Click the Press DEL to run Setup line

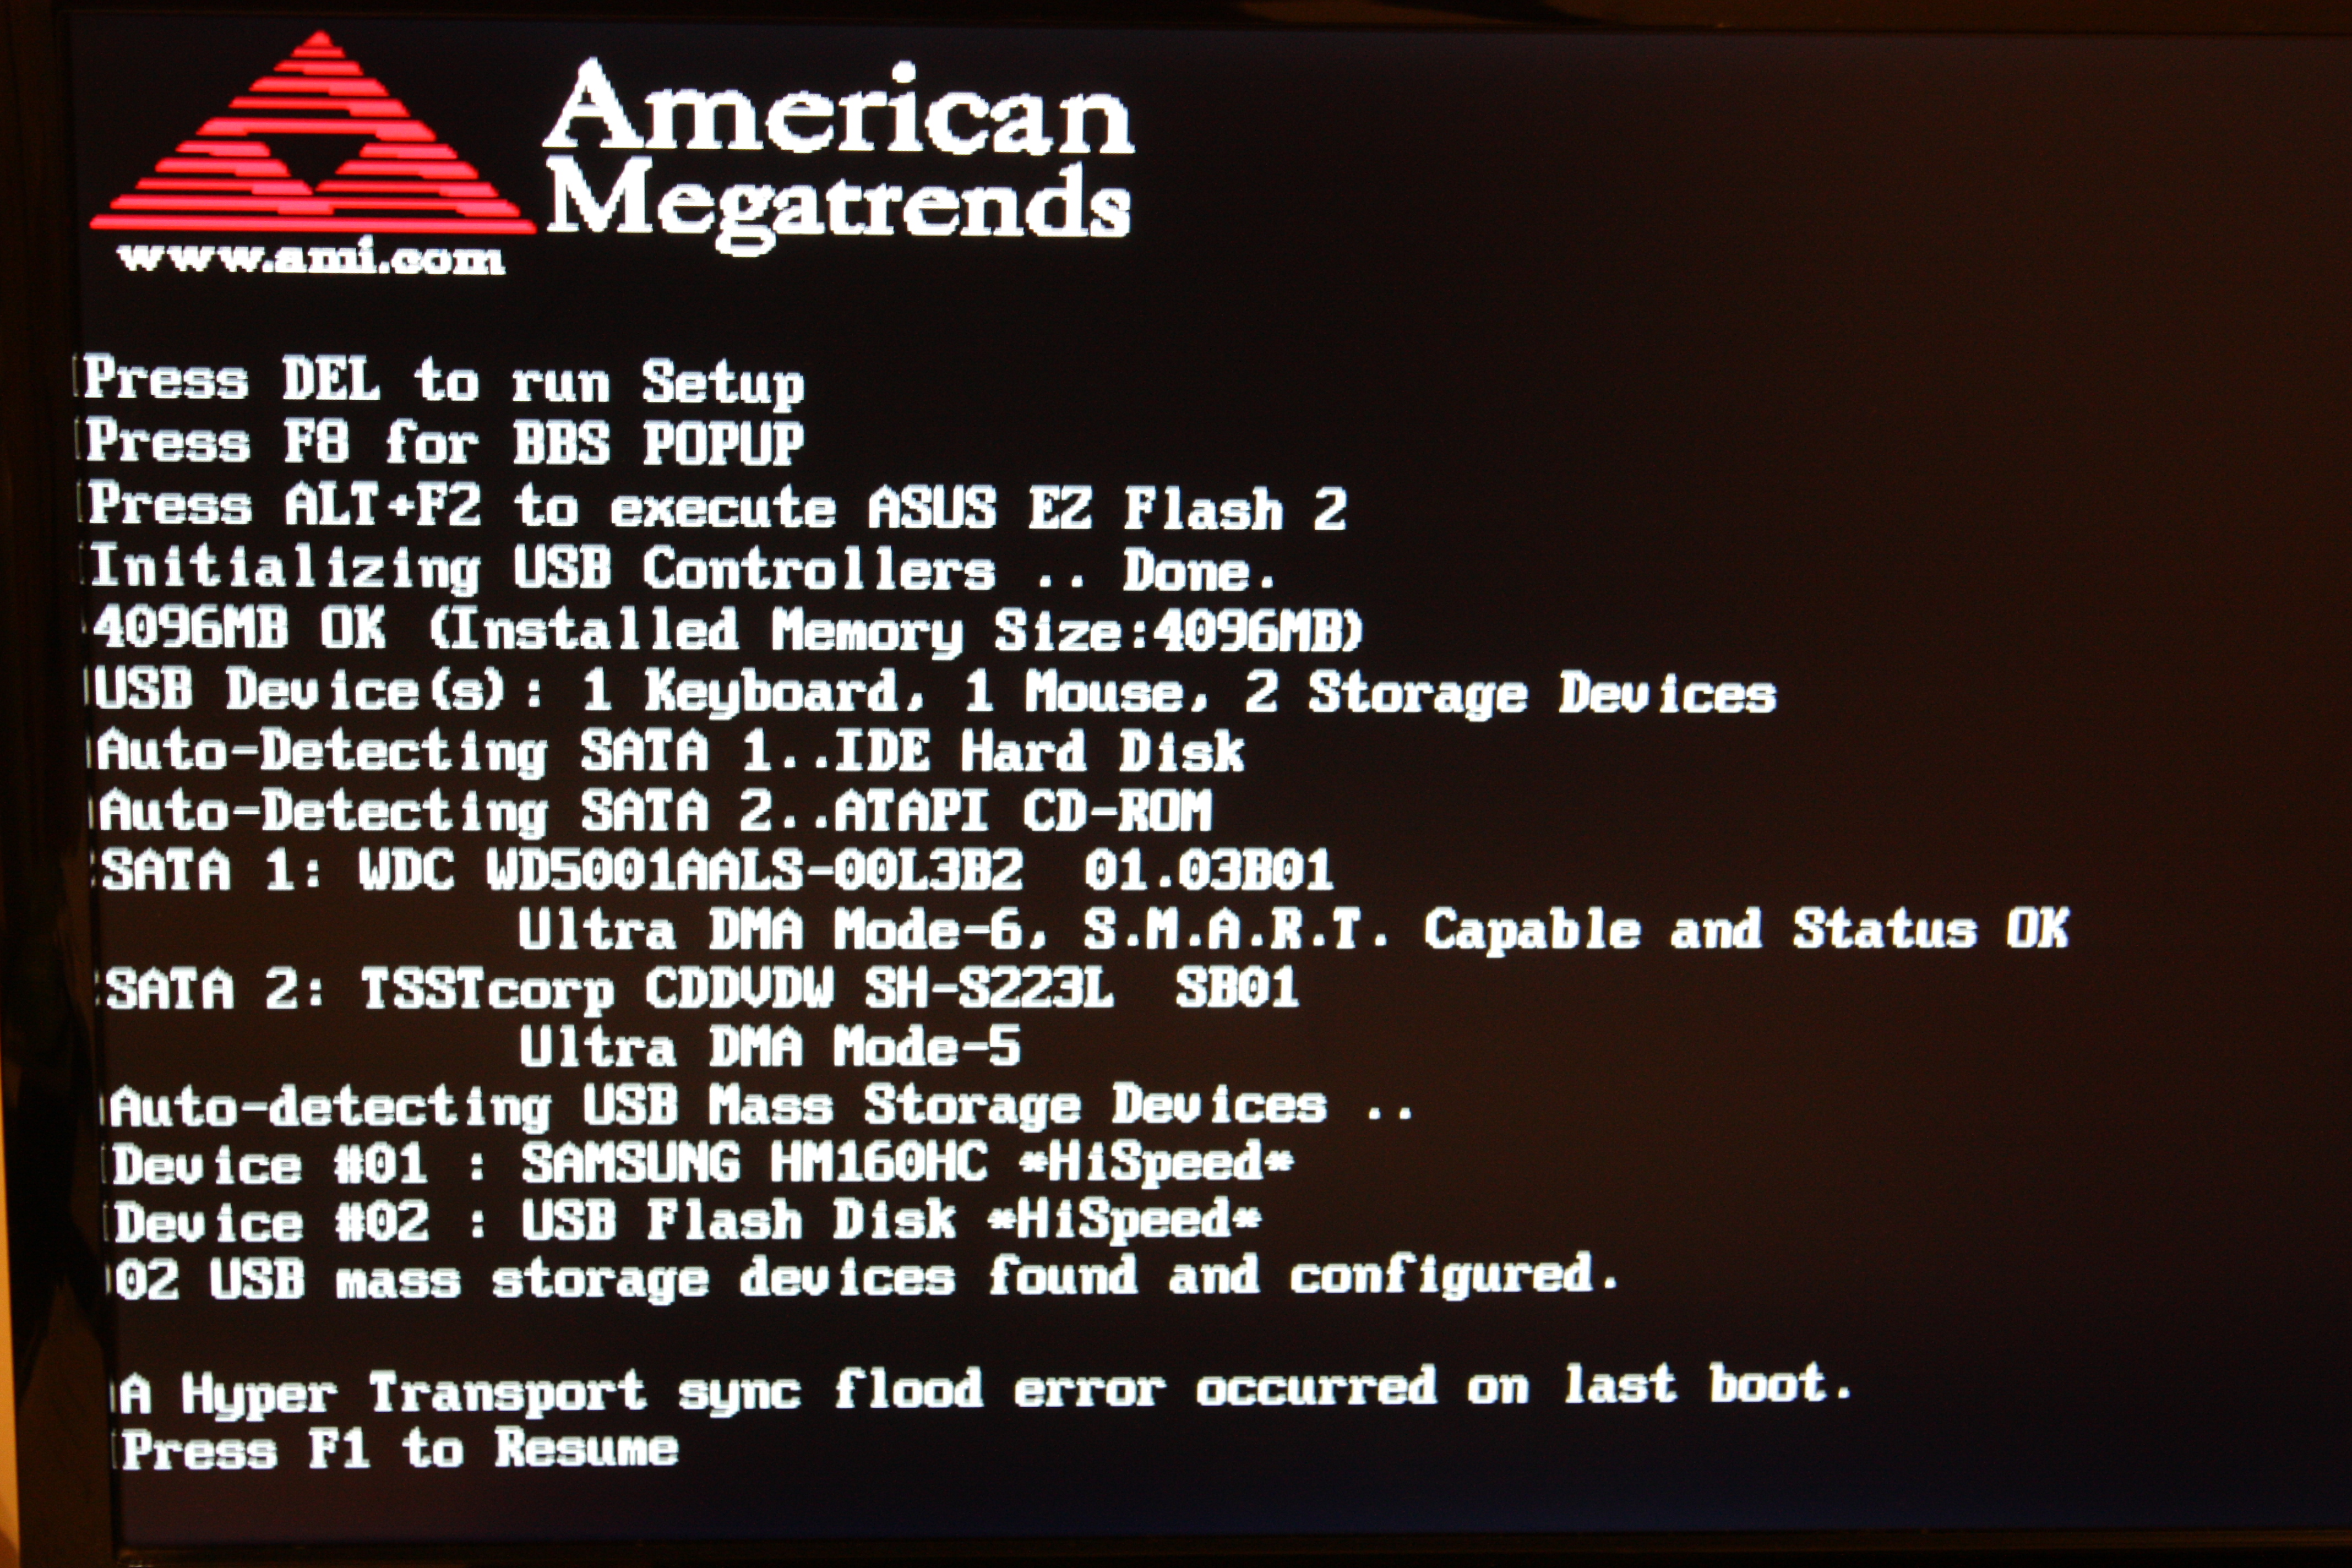pyautogui.click(x=444, y=381)
